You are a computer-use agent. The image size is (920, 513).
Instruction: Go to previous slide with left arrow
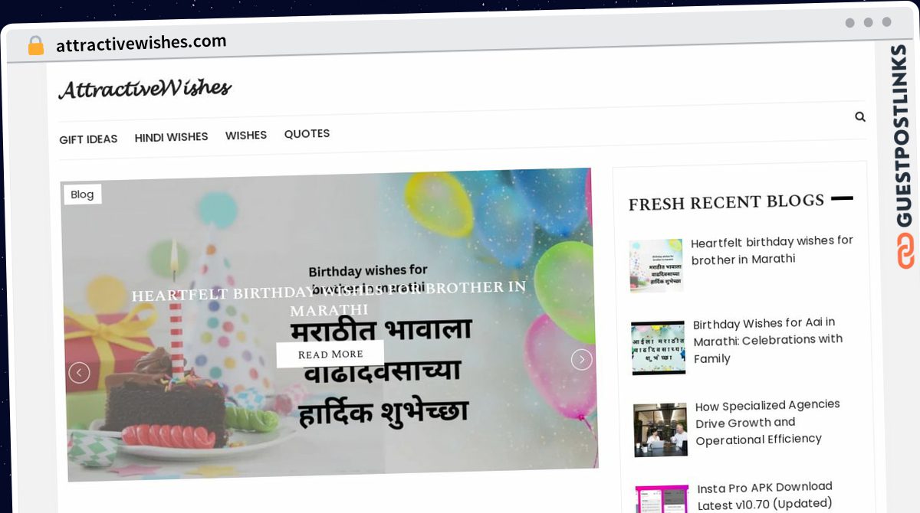[79, 373]
